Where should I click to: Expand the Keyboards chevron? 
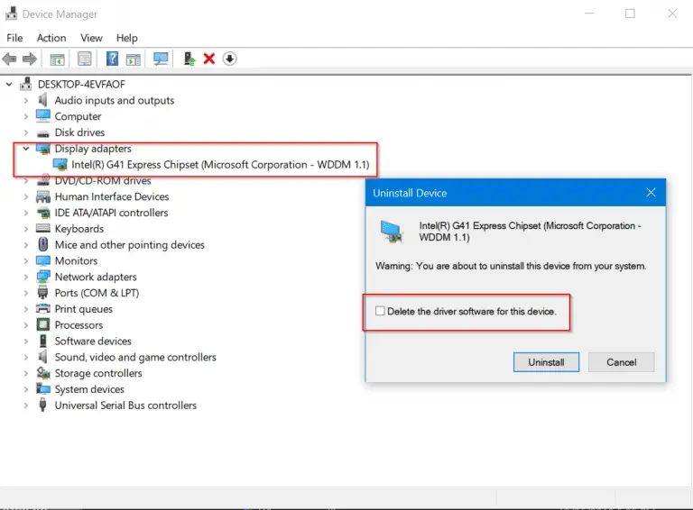[x=26, y=229]
